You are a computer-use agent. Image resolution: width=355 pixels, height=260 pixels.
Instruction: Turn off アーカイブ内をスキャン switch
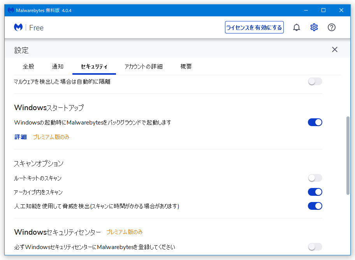tap(315, 192)
